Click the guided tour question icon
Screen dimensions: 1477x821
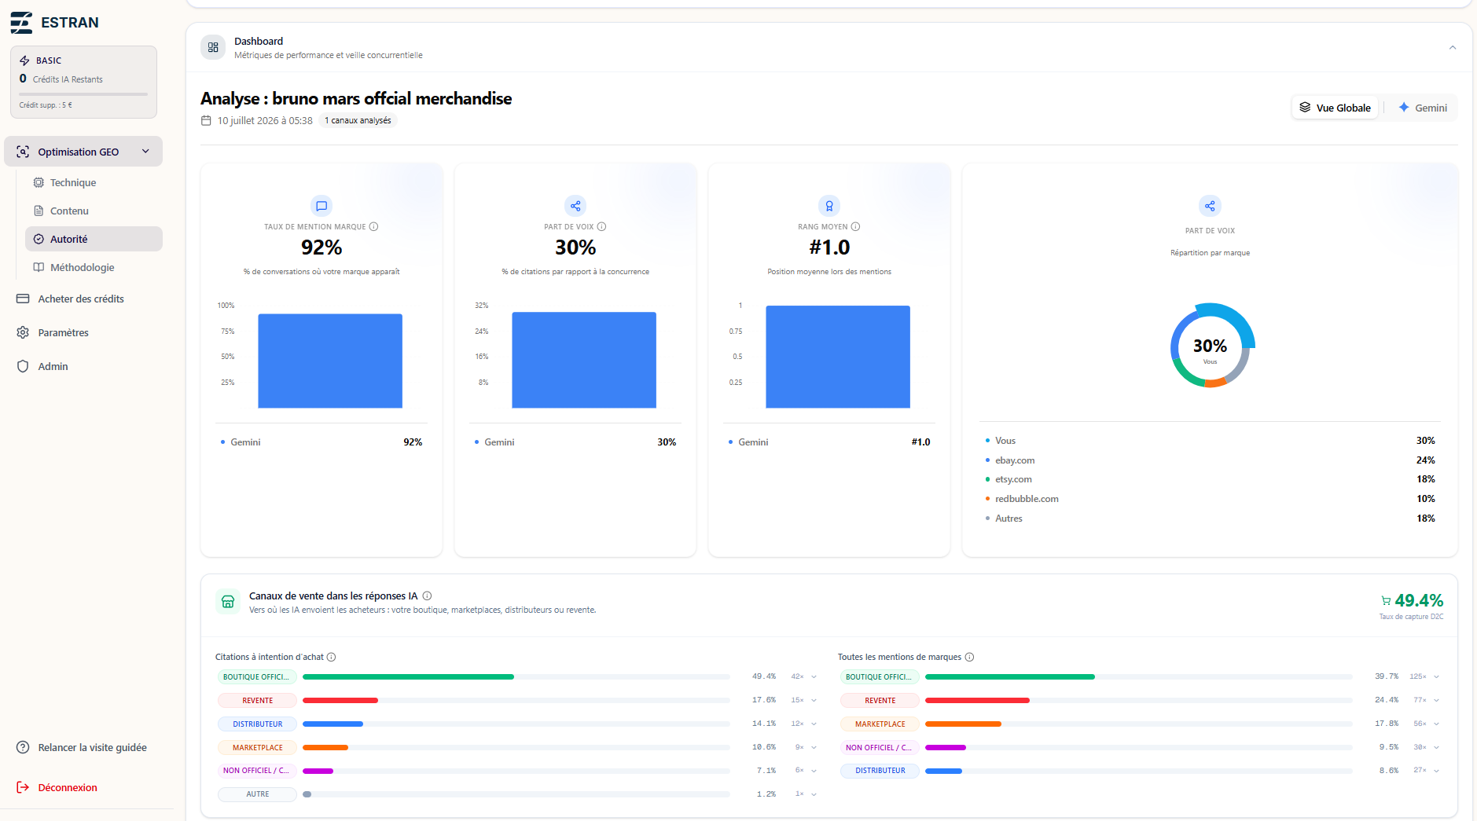click(x=23, y=747)
